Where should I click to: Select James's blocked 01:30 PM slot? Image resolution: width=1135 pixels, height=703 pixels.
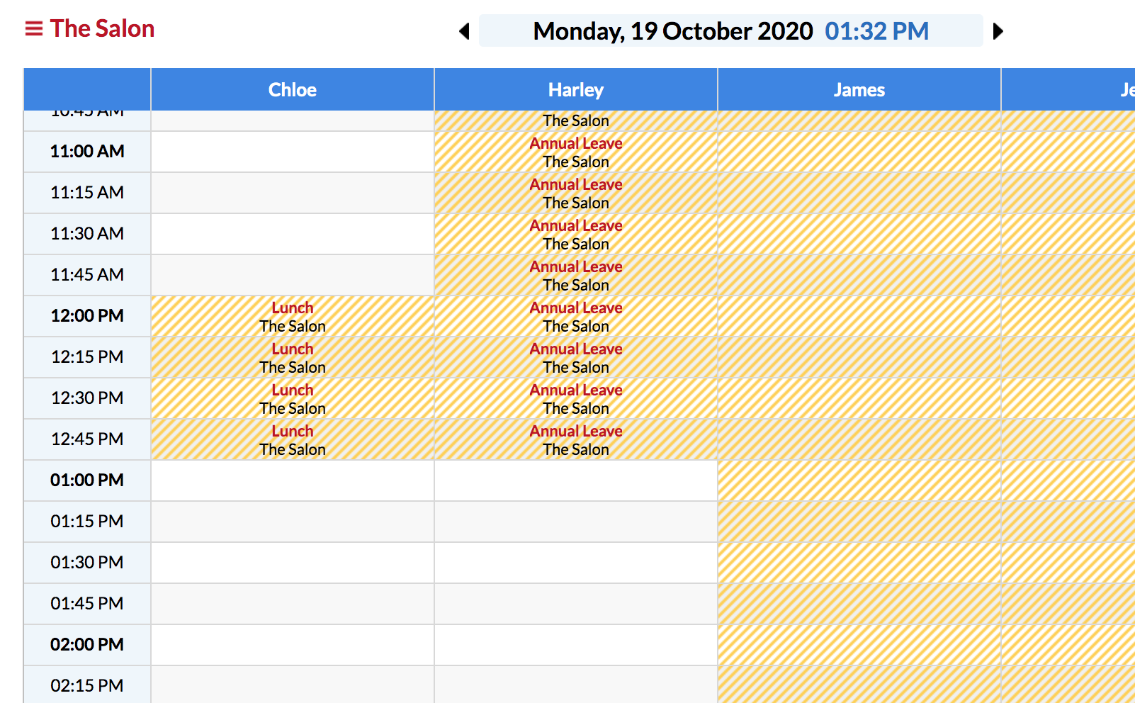pos(859,563)
